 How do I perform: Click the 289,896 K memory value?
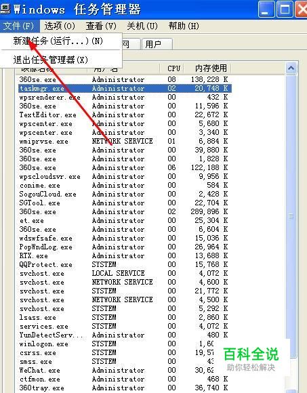(209, 212)
